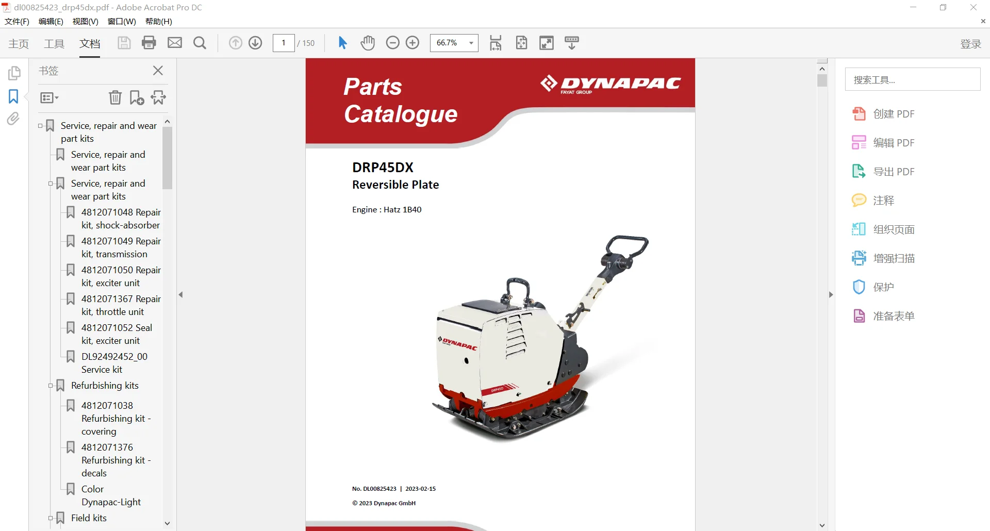Open bookmark options dropdown menu
This screenshot has height=531, width=990.
click(49, 97)
